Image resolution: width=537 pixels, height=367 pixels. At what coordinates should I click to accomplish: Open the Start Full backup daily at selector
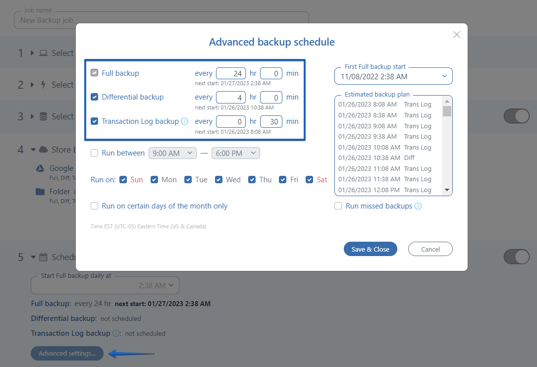click(x=105, y=285)
